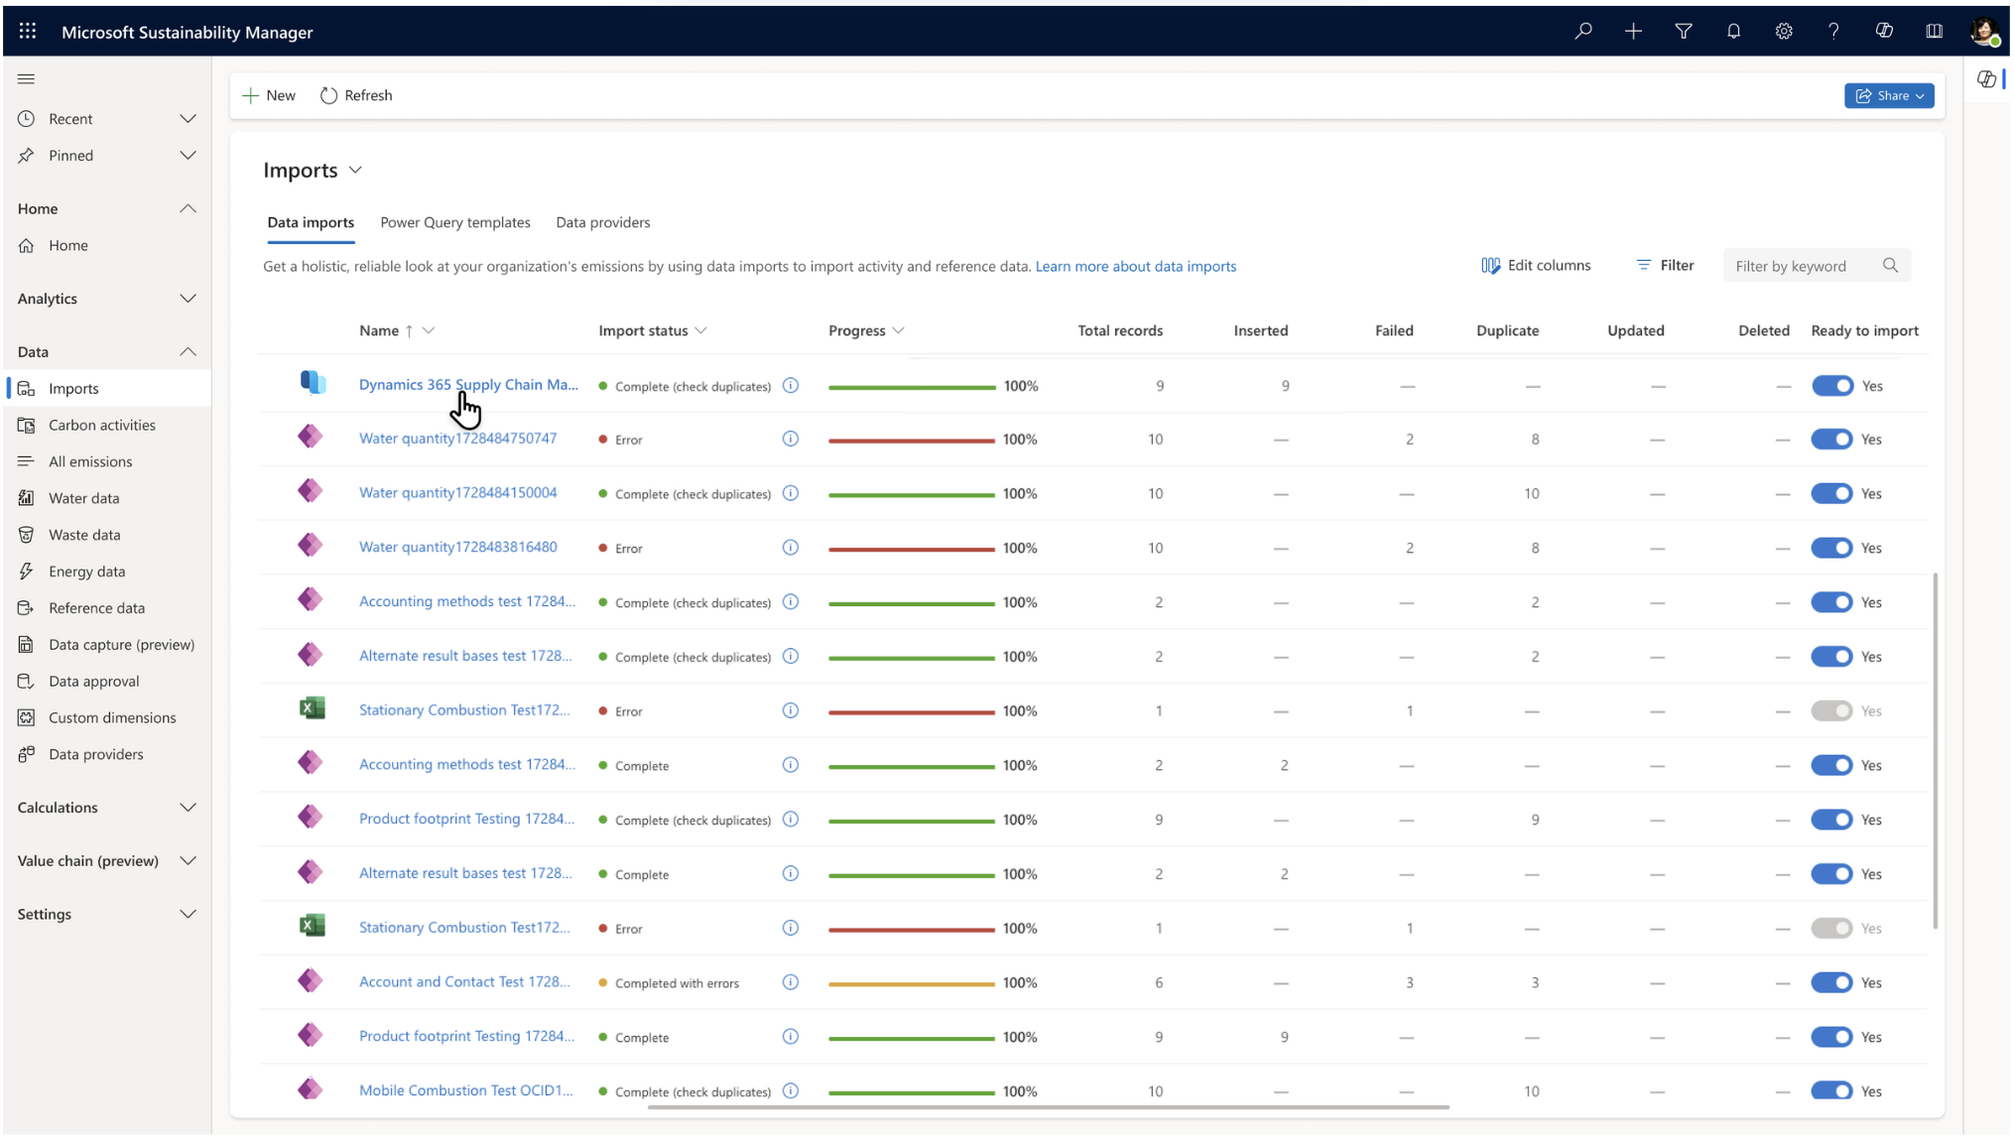Screen dimensions: 2014x1141
Task: Switch to Data providers tab
Action: [603, 222]
